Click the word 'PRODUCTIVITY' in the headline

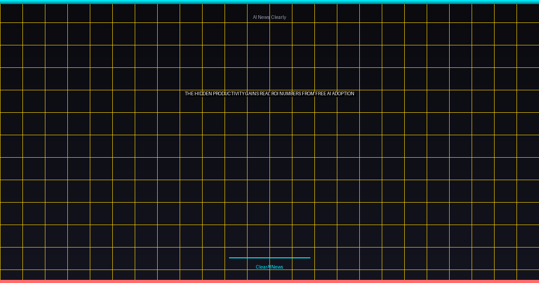point(229,93)
